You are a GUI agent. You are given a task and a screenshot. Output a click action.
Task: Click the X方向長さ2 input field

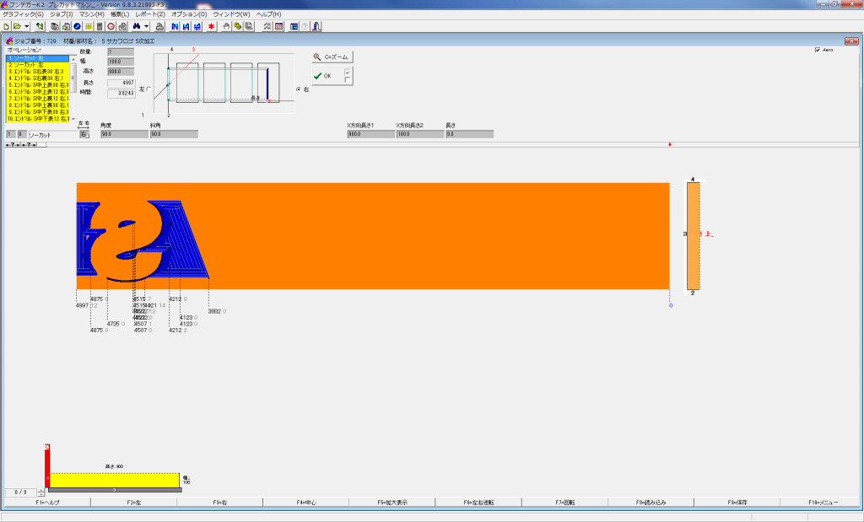point(420,134)
